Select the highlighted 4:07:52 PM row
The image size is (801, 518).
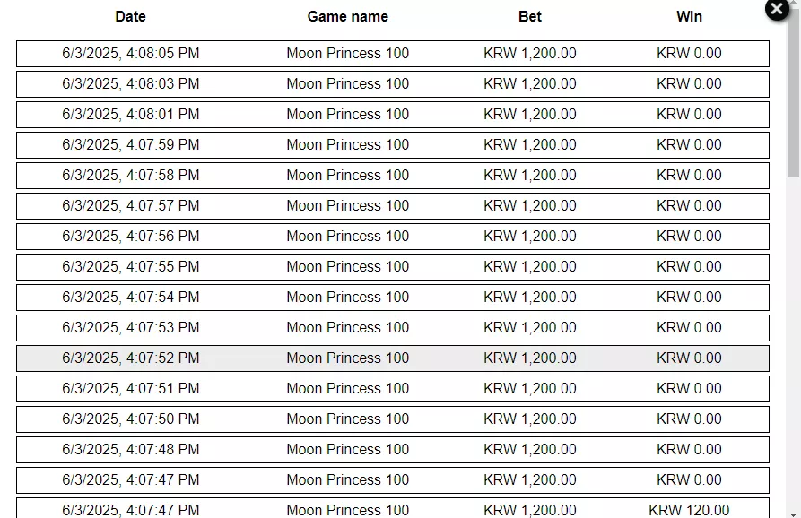(x=392, y=358)
